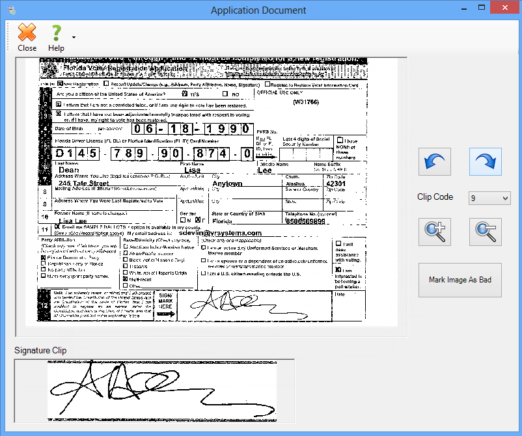
Task: Zoom in using the magnifier plus icon
Action: (434, 232)
